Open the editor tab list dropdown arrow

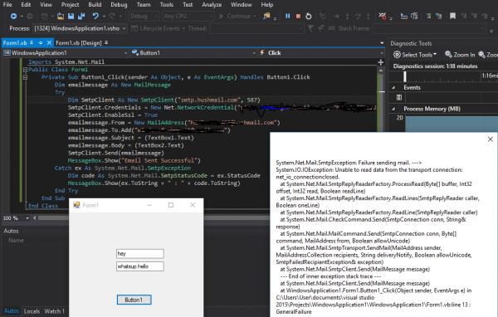tap(382, 43)
